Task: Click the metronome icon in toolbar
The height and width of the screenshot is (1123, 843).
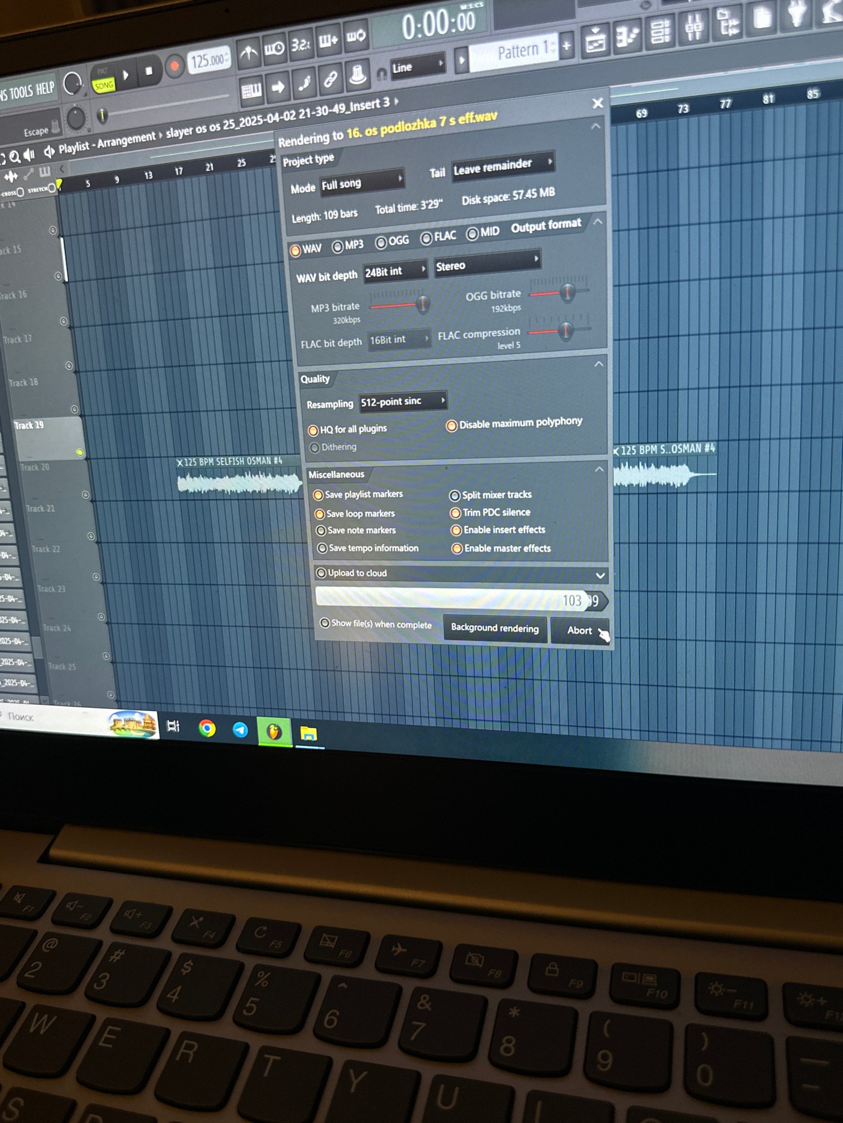Action: click(248, 55)
